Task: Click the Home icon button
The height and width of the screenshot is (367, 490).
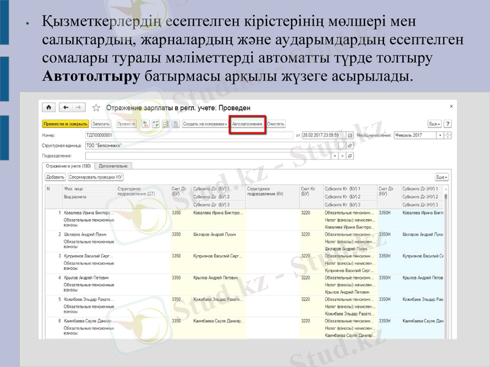Action: tap(48, 108)
